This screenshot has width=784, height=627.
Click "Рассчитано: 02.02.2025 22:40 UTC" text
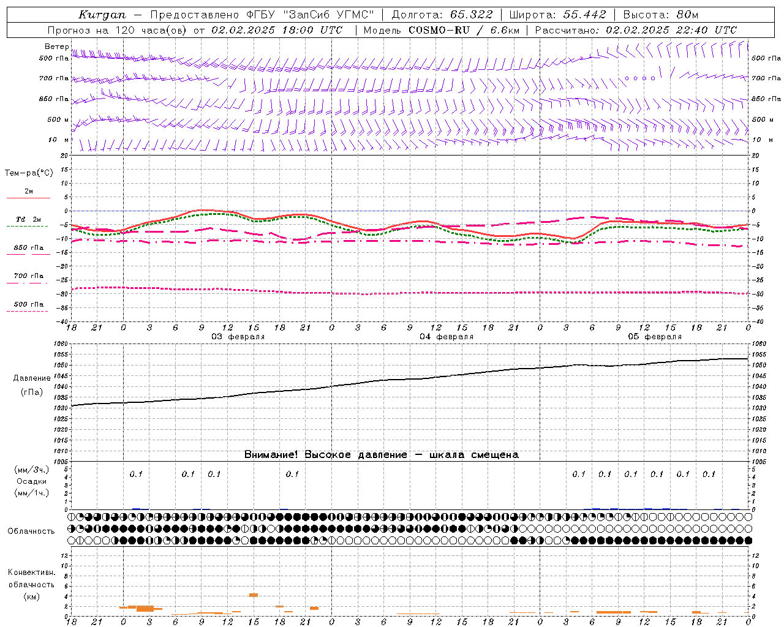tap(636, 30)
